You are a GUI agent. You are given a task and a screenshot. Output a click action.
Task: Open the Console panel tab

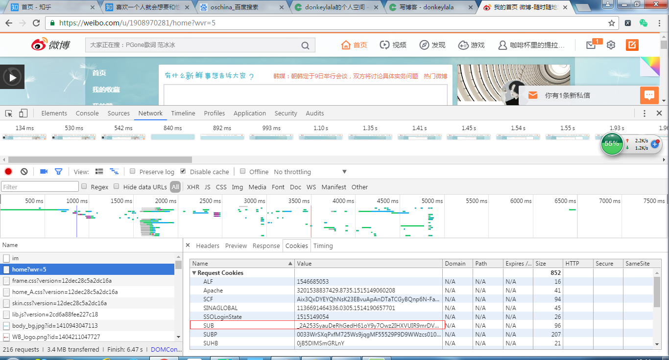click(x=87, y=113)
